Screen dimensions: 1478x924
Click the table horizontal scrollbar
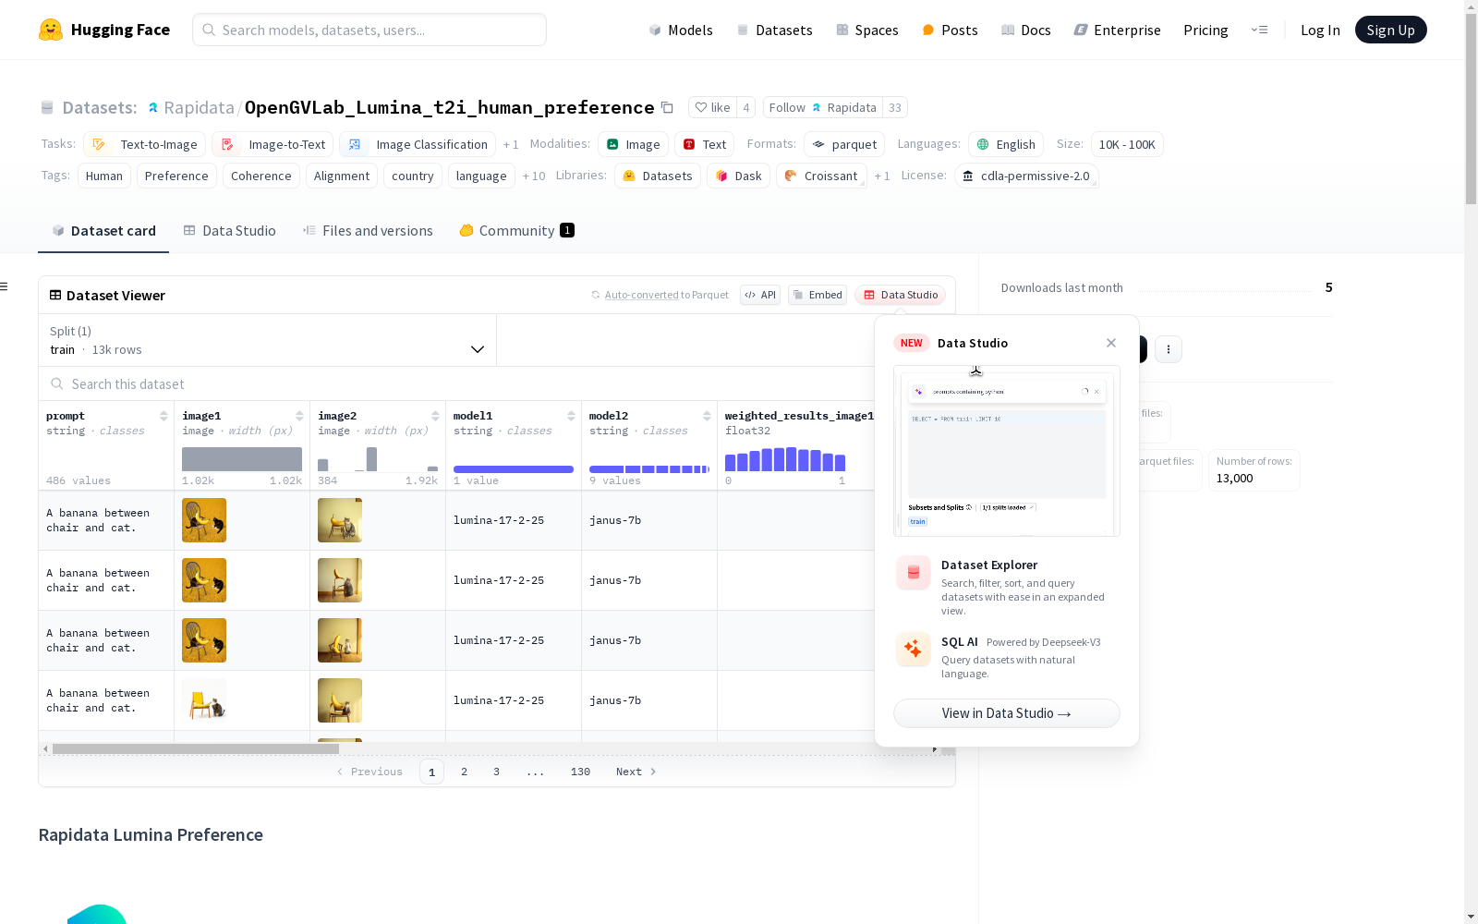[196, 748]
